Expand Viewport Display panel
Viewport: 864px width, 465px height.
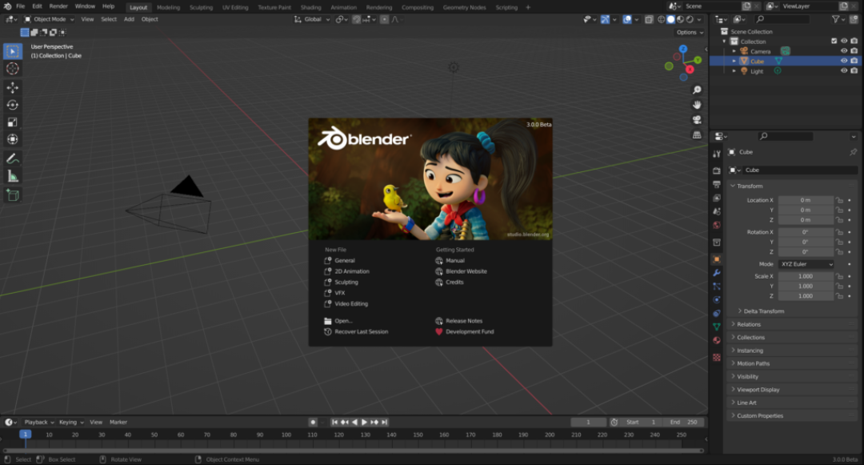(794, 390)
